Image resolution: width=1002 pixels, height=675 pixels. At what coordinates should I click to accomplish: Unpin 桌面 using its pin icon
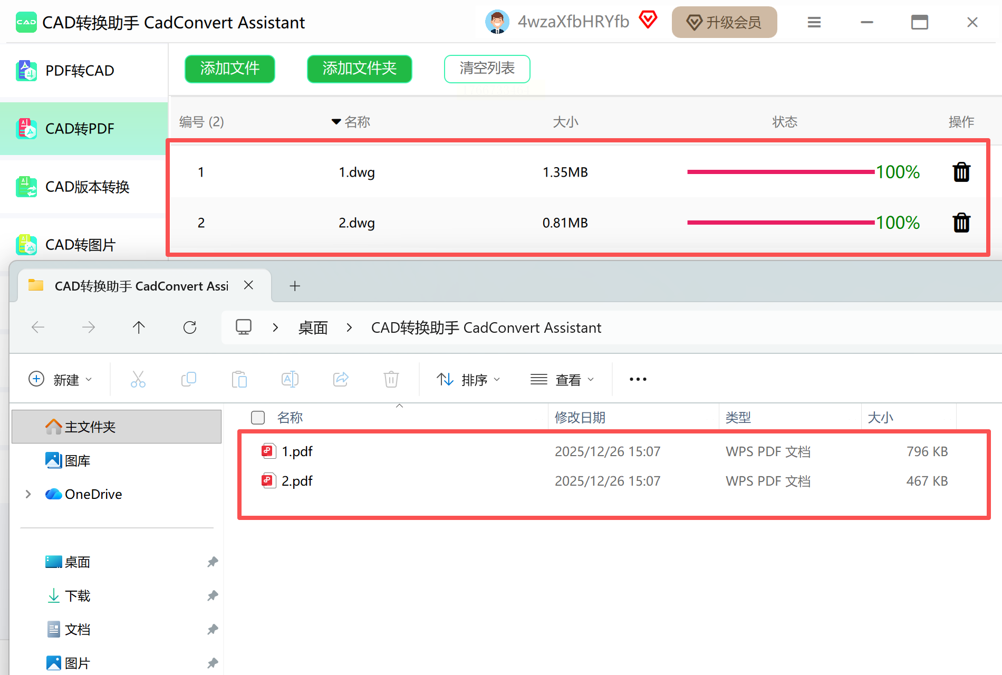tap(213, 562)
